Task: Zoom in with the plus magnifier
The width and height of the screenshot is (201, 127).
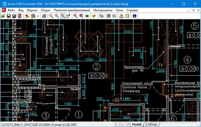Action: pyautogui.click(x=57, y=16)
